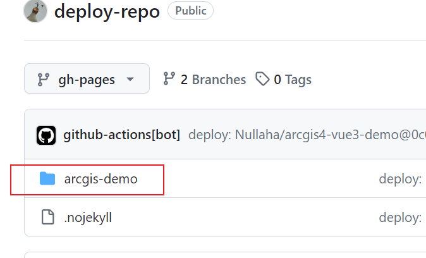Open the latest deploy commit message
426x258 pixels.
pos(307,135)
